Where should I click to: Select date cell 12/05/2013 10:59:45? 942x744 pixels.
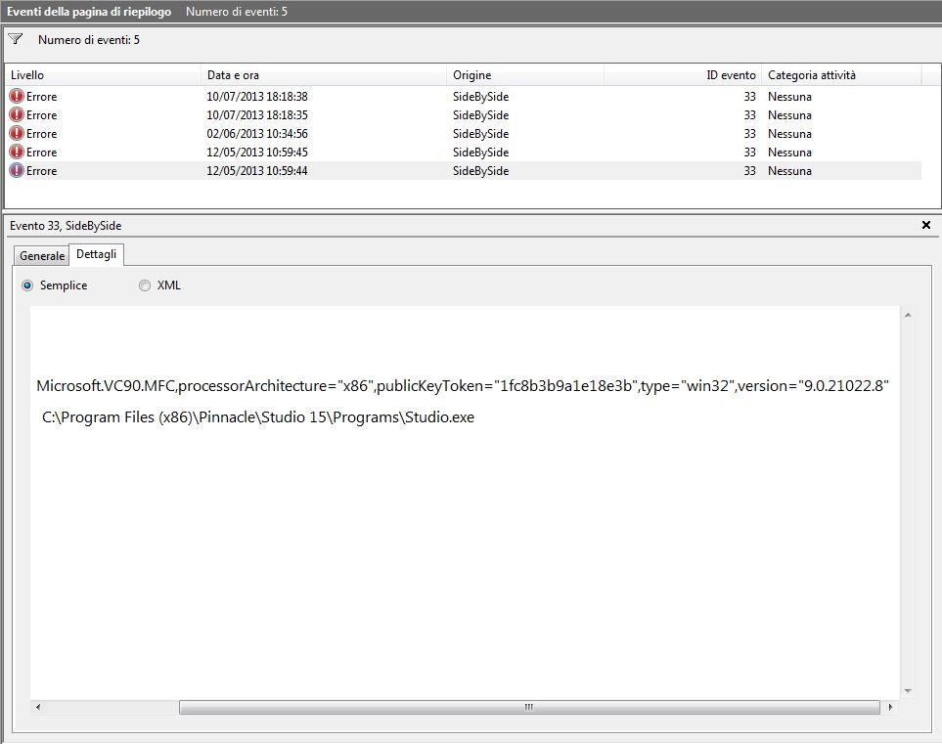[257, 152]
